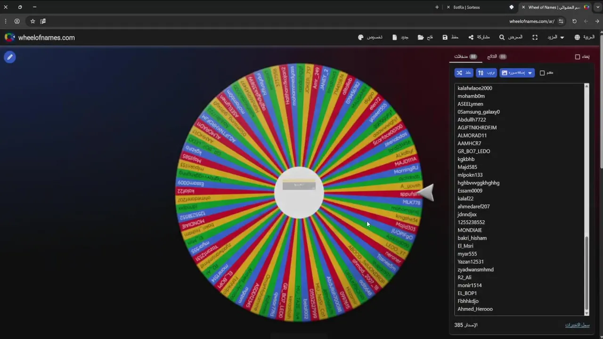Screen dimensions: 603x339
Task: Click entry ahmedaref207 in the list
Action: 473,206
